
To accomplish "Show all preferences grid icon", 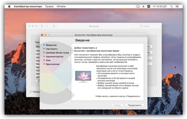I will (x=54, y=26).
